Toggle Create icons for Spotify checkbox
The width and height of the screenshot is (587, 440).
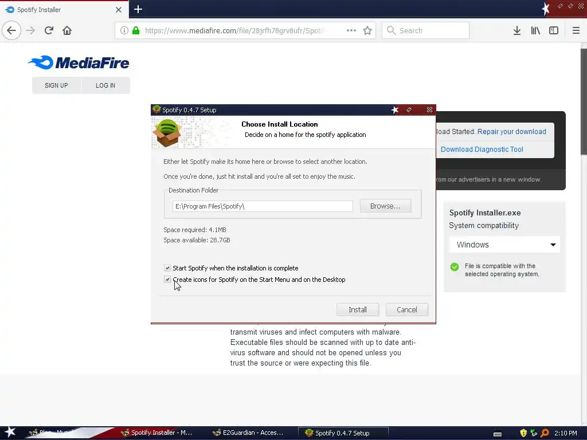tap(167, 279)
